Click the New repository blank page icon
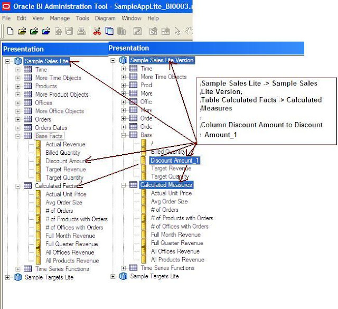Image resolution: width=338 pixels, height=309 pixels. [10, 31]
